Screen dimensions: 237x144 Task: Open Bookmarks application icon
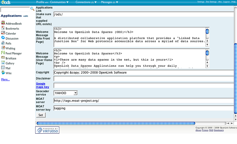(x=3, y=28)
